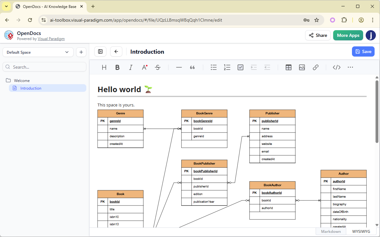380x237 pixels.
Task: Switch to the Markdown editing mode
Action: [331, 231]
